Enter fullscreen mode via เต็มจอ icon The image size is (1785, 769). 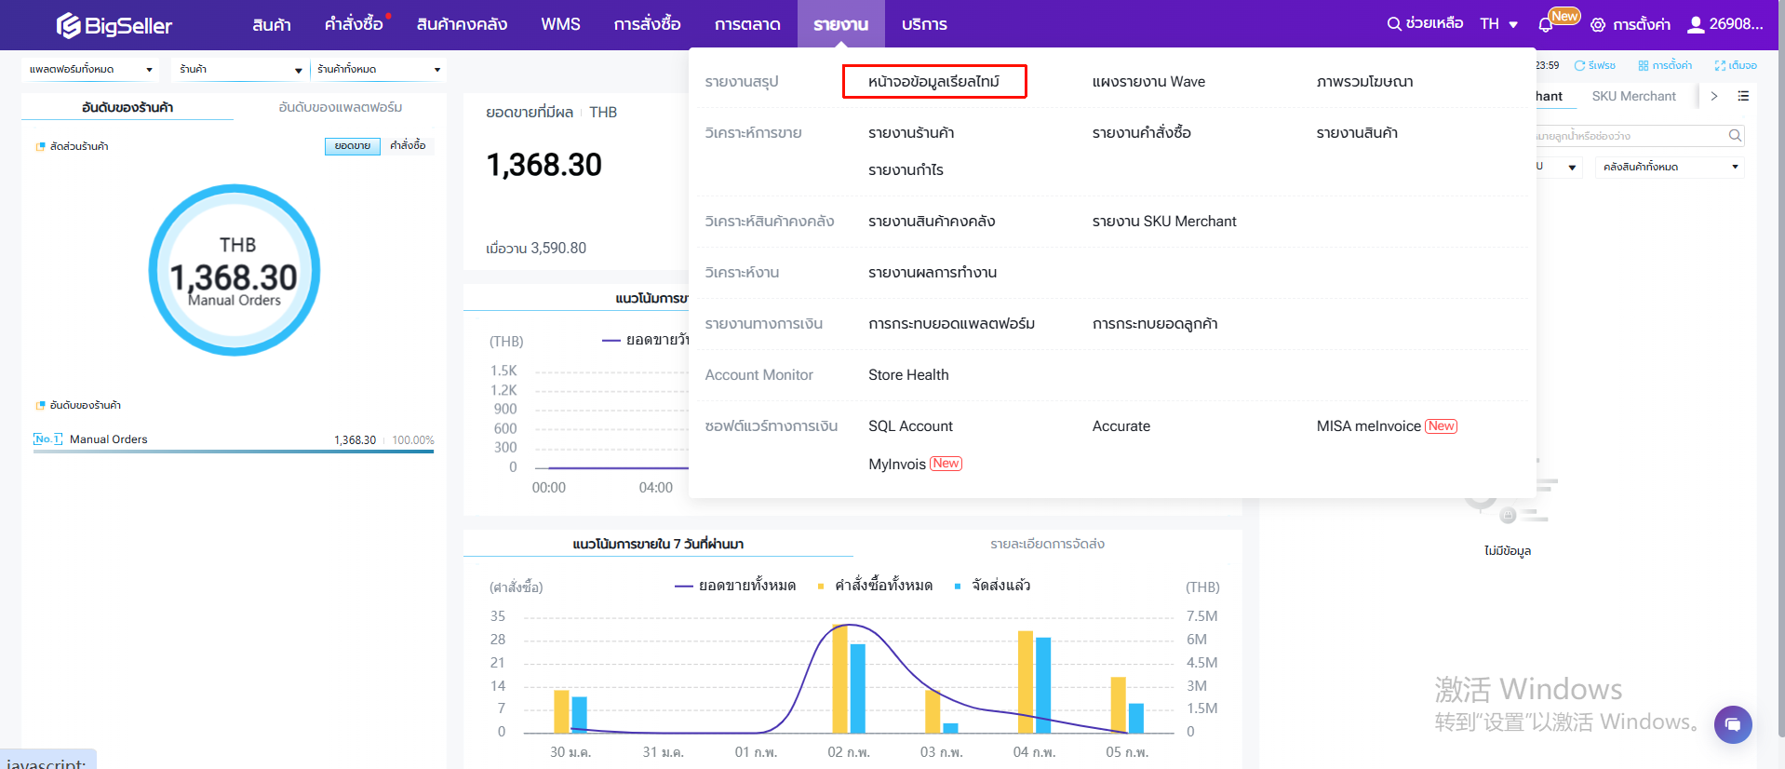pyautogui.click(x=1720, y=65)
